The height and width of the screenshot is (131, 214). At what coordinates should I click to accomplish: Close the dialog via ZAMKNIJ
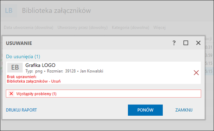tap(184, 110)
